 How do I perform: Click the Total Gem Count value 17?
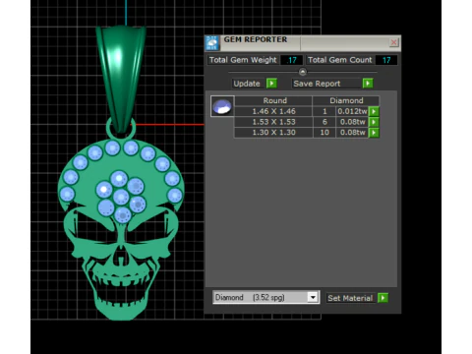(386, 60)
